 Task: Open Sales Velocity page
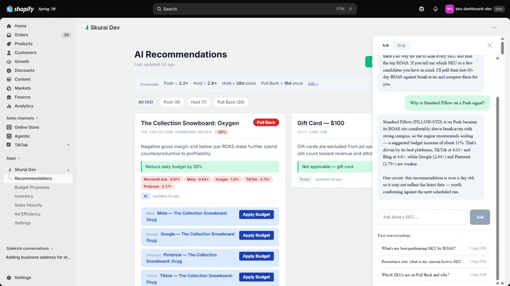[x=28, y=205]
